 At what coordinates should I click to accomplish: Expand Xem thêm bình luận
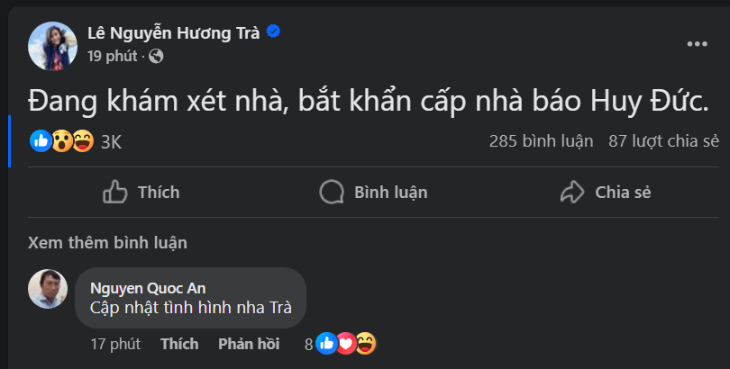click(108, 243)
